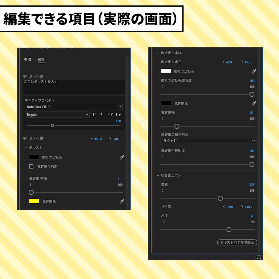Switch to the 編集 tab
The height and width of the screenshot is (279, 279).
41,59
